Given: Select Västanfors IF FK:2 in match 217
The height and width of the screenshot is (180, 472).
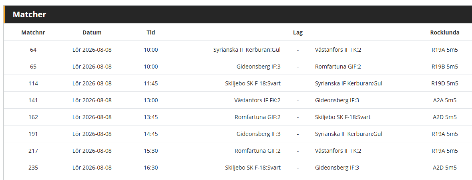Looking at the screenshot, I should (338, 151).
